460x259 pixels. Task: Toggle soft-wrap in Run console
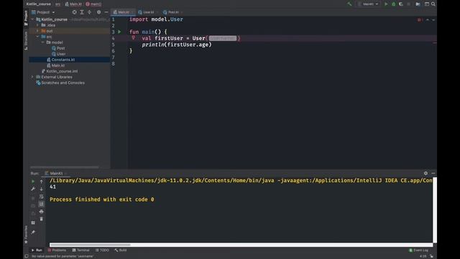42,196
